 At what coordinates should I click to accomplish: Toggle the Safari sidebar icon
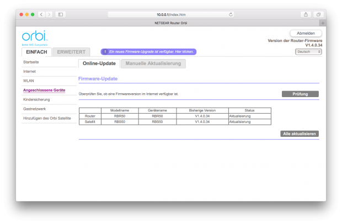pyautogui.click(x=61, y=14)
